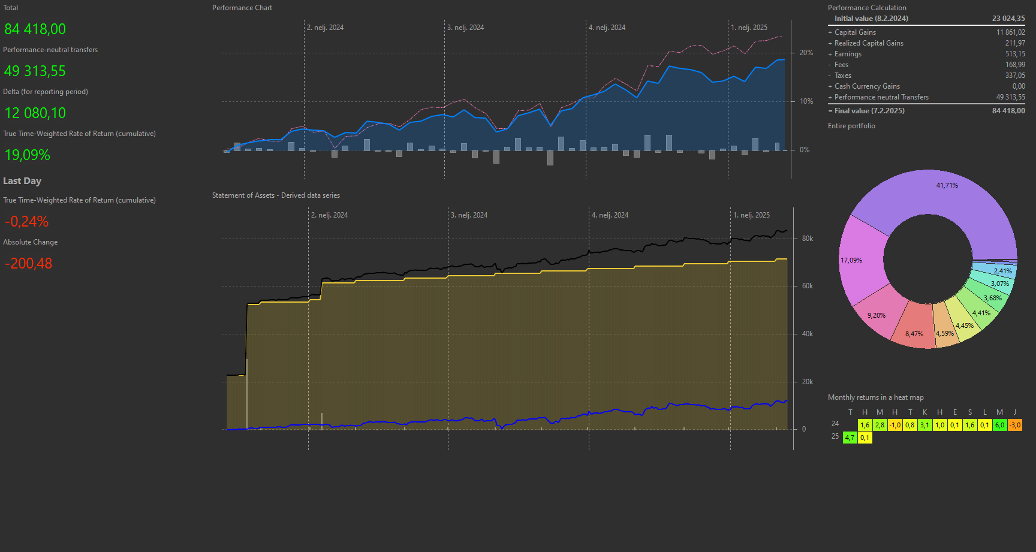Select the orange -3,0 heat map cell
Image resolution: width=1036 pixels, height=552 pixels.
[x=1014, y=425]
